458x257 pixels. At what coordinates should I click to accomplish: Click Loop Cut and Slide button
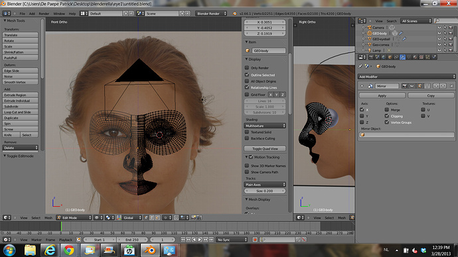tap(20, 112)
